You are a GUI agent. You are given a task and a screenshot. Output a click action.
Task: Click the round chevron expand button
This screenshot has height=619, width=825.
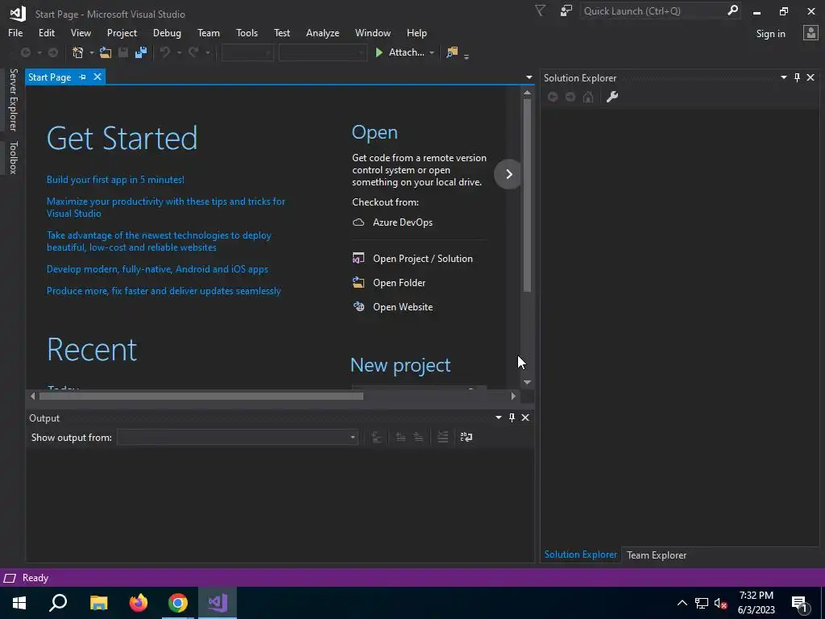pyautogui.click(x=508, y=174)
